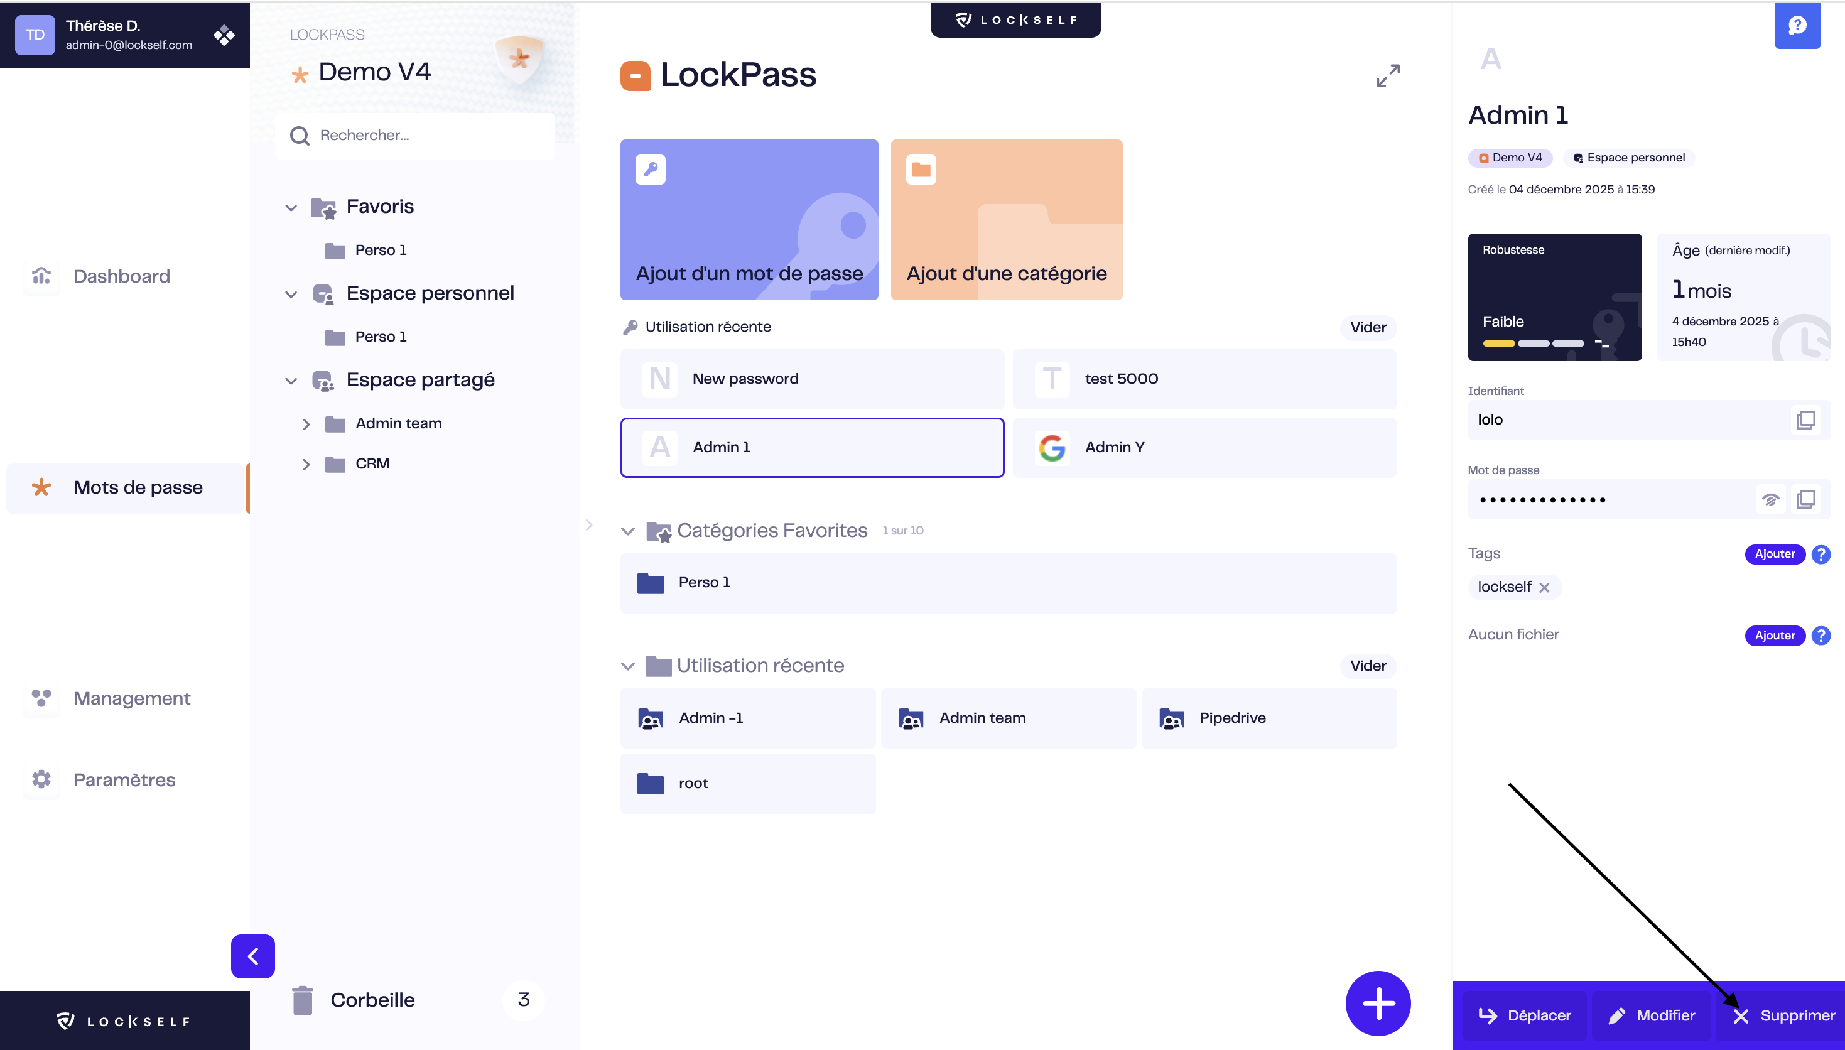Click the Dashboard chart icon
The height and width of the screenshot is (1050, 1845).
coord(41,276)
